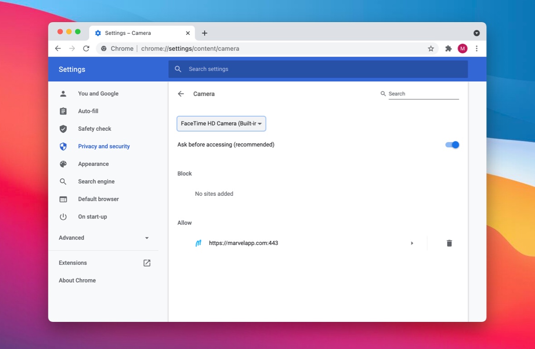Image resolution: width=535 pixels, height=349 pixels.
Task: Click the browser back arrow
Action: [x=58, y=48]
